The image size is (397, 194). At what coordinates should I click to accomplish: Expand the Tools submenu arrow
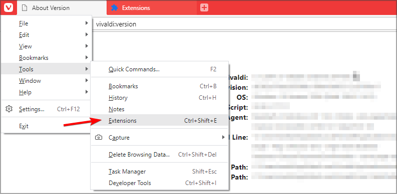pos(87,69)
